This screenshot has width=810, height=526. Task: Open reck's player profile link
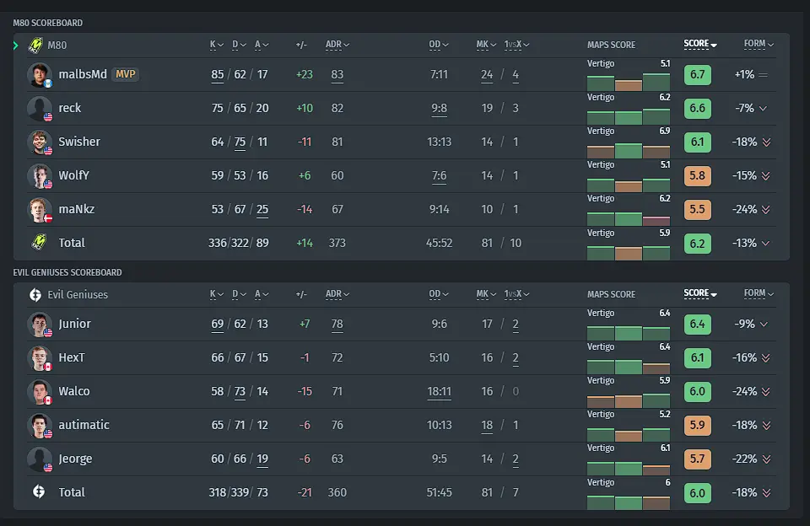tap(70, 108)
